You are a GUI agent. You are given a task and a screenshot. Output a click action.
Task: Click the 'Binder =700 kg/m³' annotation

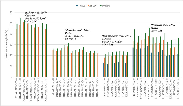pos(74,36)
